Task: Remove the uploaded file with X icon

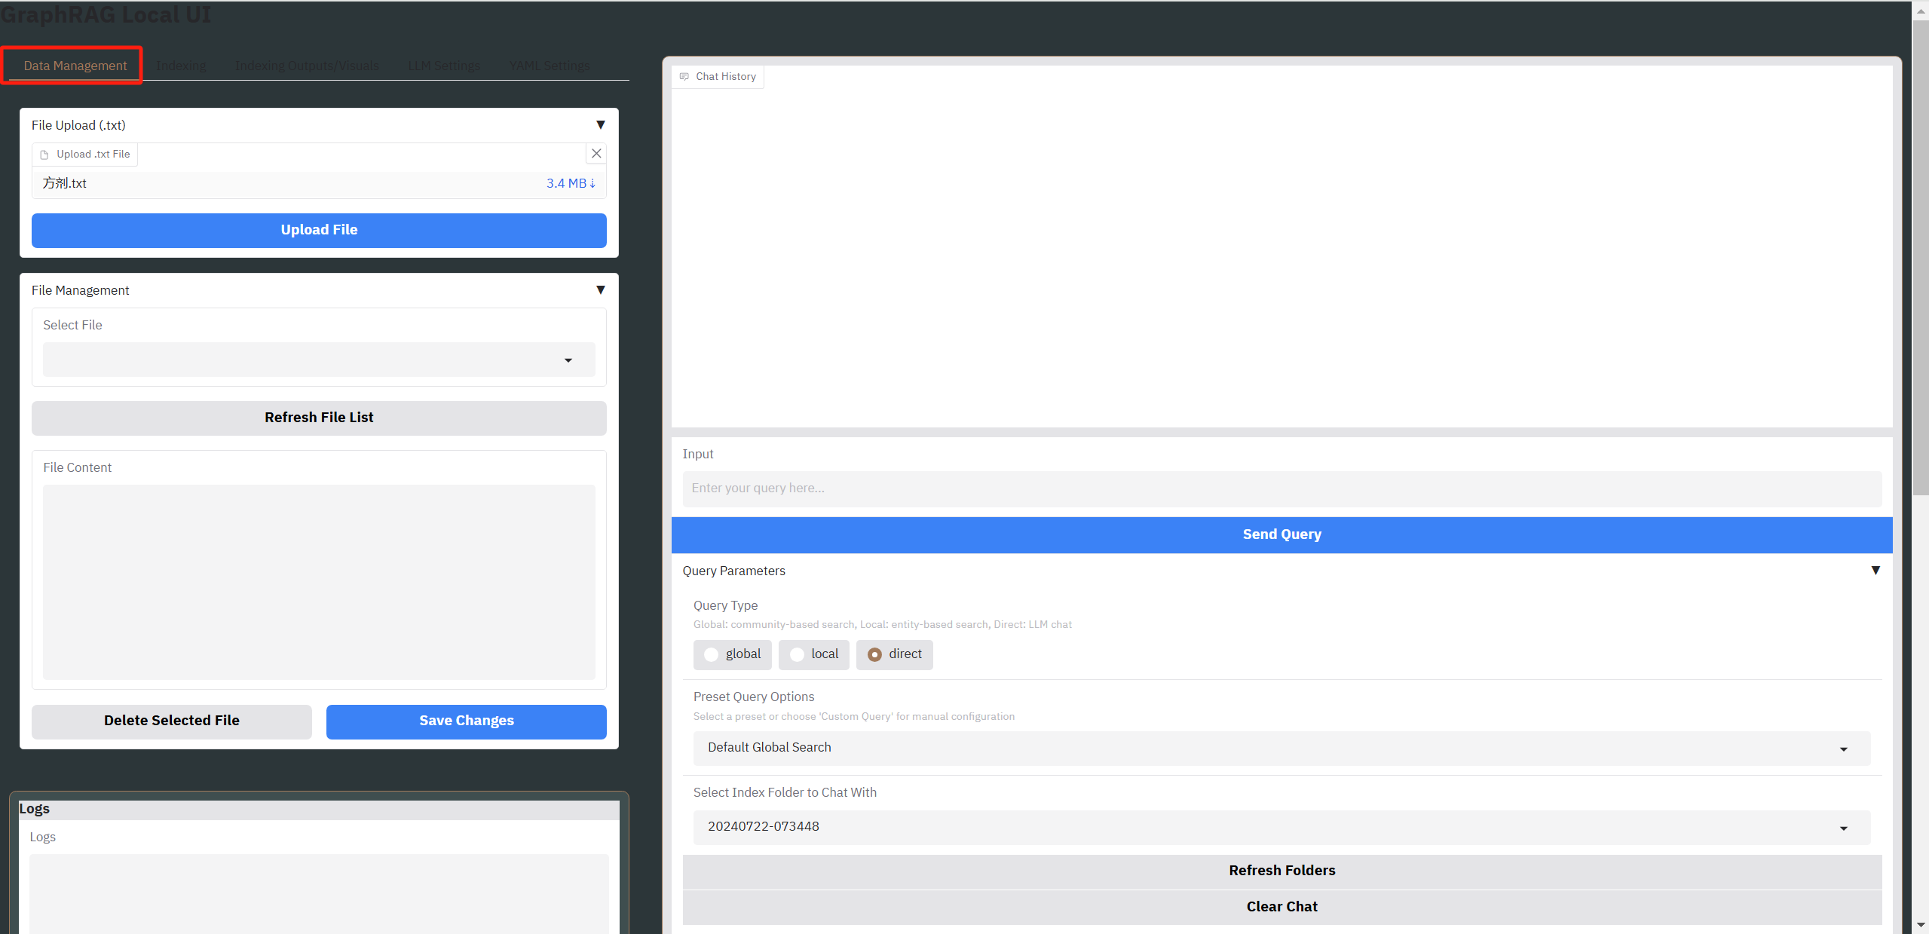Action: tap(596, 154)
